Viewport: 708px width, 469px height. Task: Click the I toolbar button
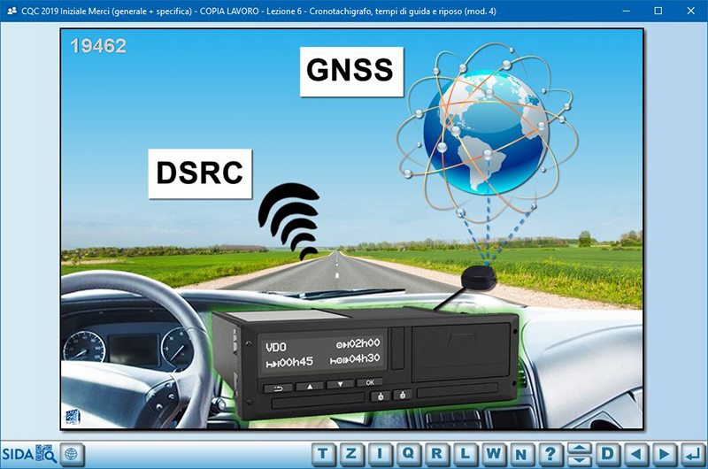tap(381, 454)
